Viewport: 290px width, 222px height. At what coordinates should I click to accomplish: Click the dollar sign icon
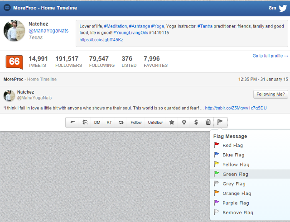pyautogui.click(x=196, y=123)
